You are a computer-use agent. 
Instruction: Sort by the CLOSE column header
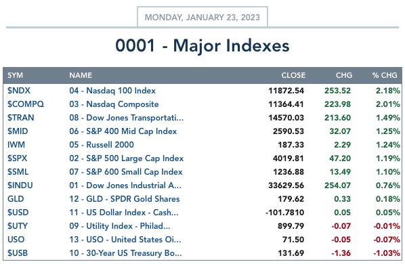(x=293, y=75)
